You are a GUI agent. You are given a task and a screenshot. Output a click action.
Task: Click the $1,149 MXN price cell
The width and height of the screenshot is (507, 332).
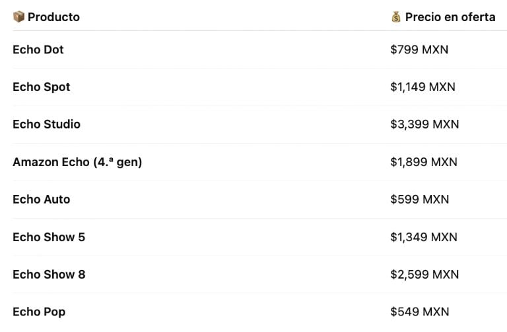[x=422, y=87]
